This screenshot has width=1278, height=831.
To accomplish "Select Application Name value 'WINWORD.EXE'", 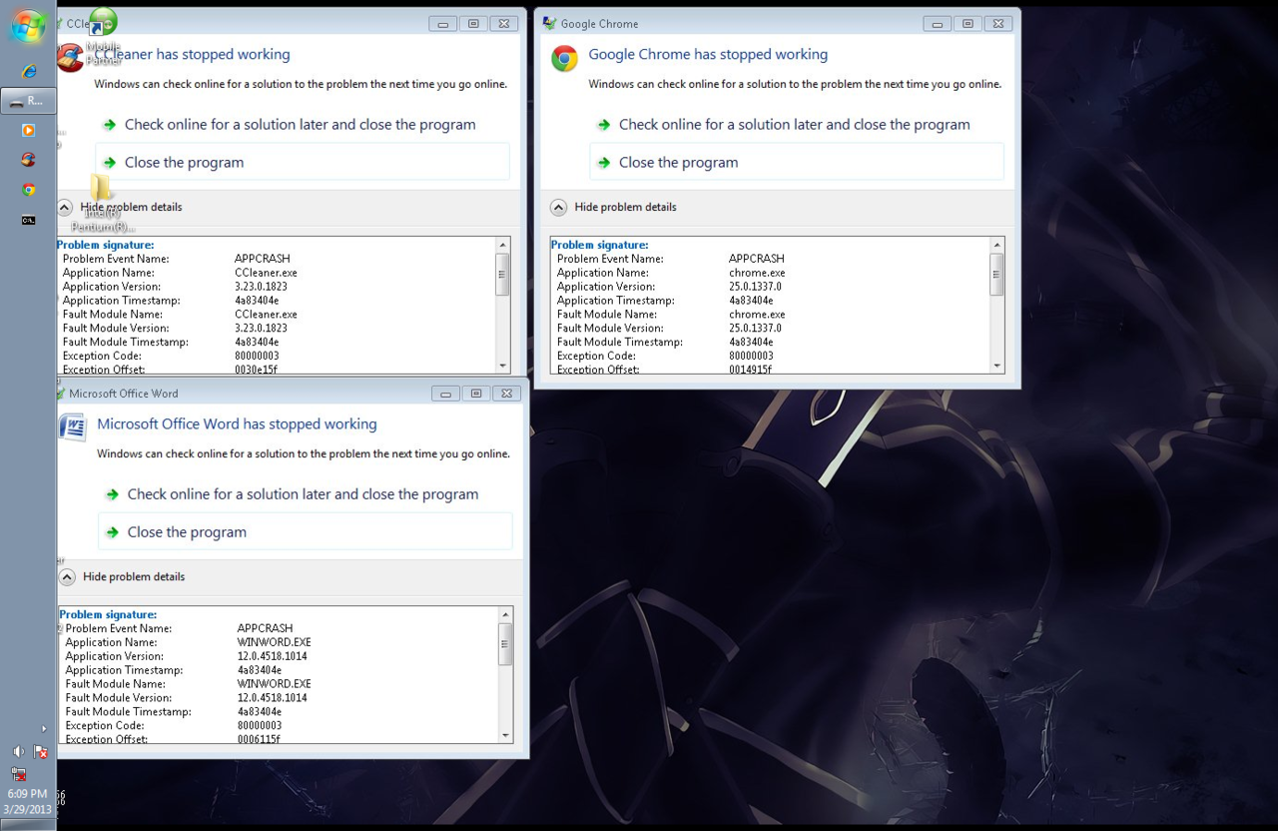I will point(274,642).
